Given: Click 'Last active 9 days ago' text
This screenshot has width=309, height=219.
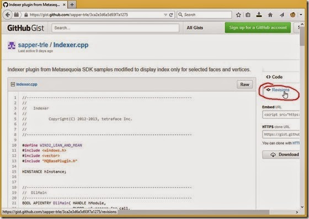Looking at the screenshot, I should 35,51.
